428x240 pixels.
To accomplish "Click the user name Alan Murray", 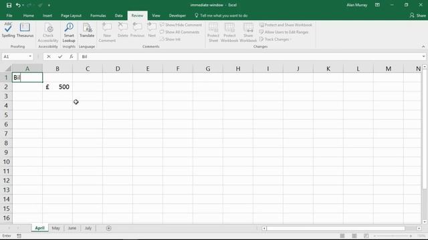I will (356, 5).
